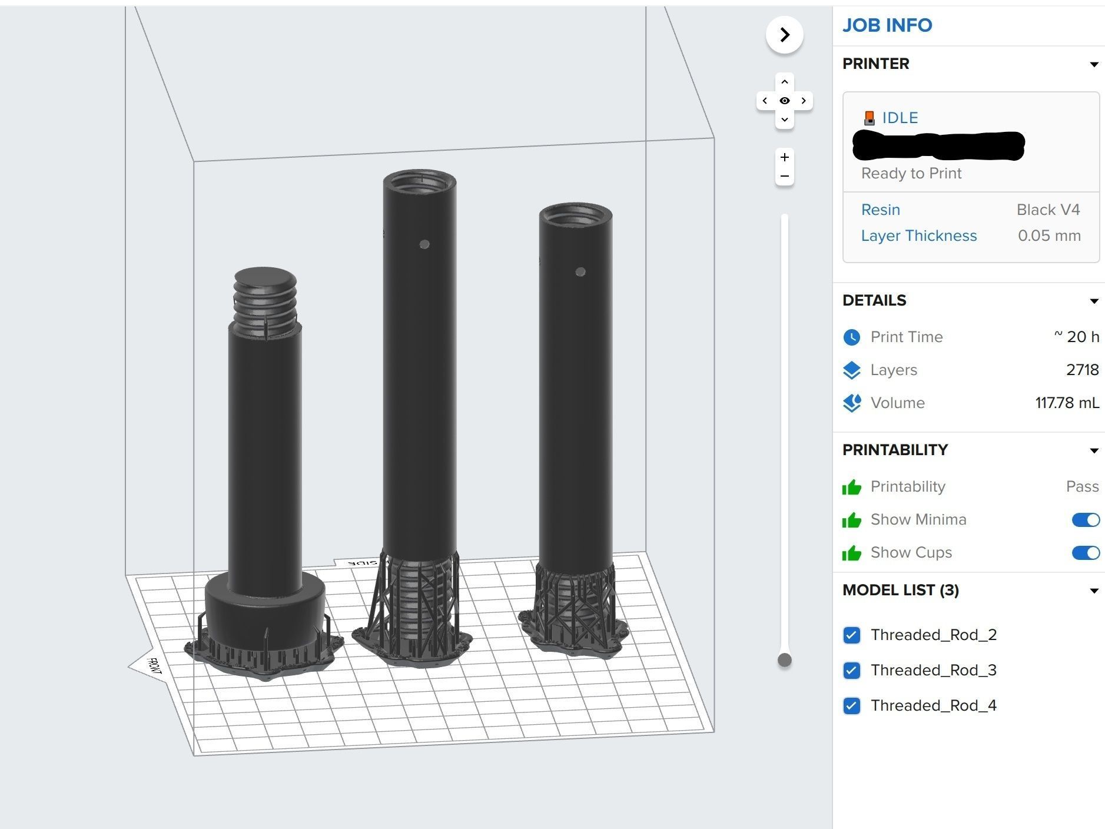This screenshot has width=1105, height=829.
Task: Rotate view down with the down chevron
Action: point(785,120)
